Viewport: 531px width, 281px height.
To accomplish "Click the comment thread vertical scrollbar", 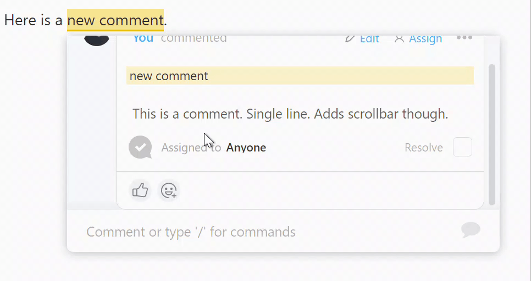I will click(x=492, y=134).
